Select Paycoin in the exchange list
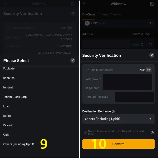 tap(8, 125)
